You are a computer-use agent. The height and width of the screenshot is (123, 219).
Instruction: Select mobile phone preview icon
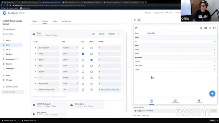[135, 20]
